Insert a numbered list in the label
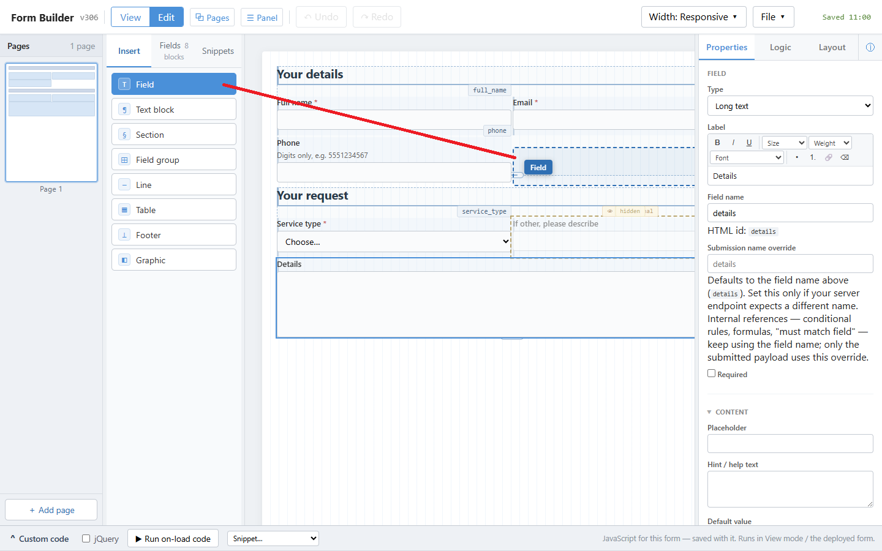 (813, 157)
